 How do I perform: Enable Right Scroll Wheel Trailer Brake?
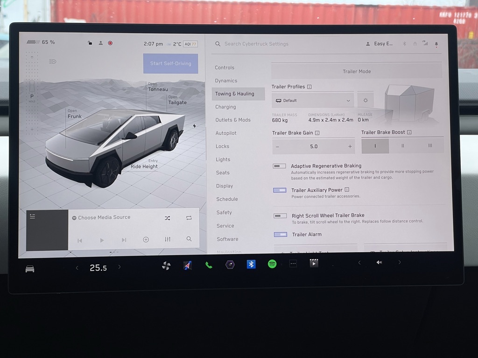(280, 216)
